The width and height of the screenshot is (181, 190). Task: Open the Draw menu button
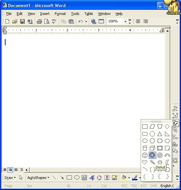(x=10, y=178)
